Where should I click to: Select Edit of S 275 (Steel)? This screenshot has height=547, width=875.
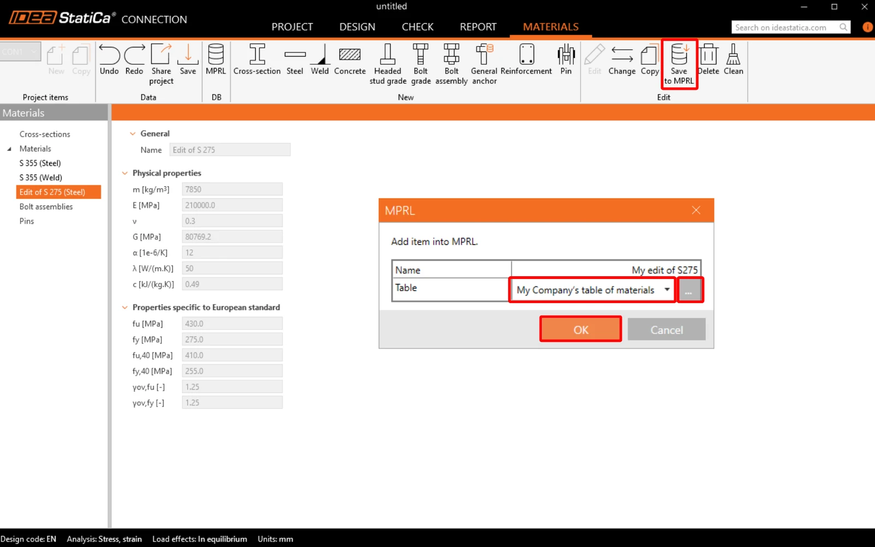[x=59, y=192]
